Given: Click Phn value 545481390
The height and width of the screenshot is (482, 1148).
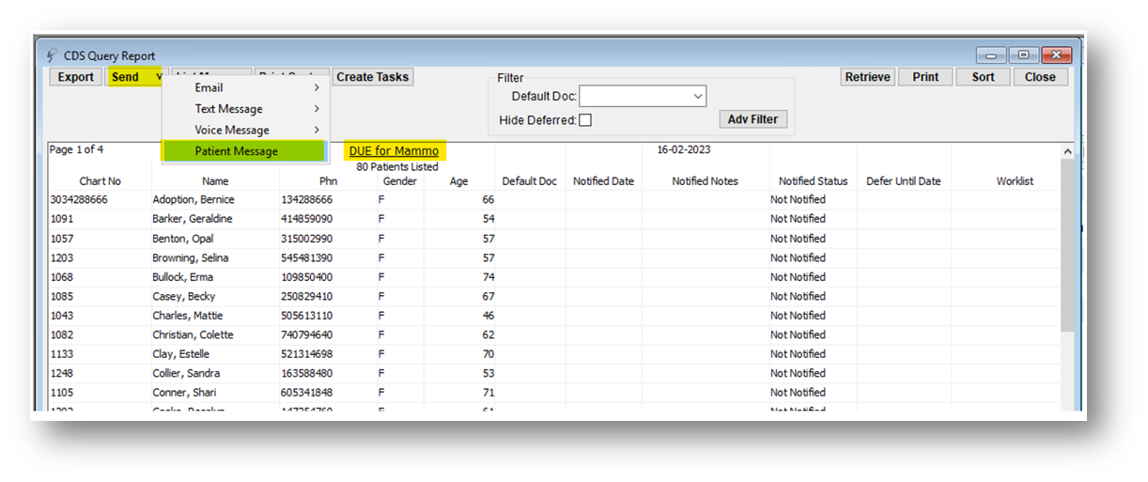Looking at the screenshot, I should [x=306, y=257].
